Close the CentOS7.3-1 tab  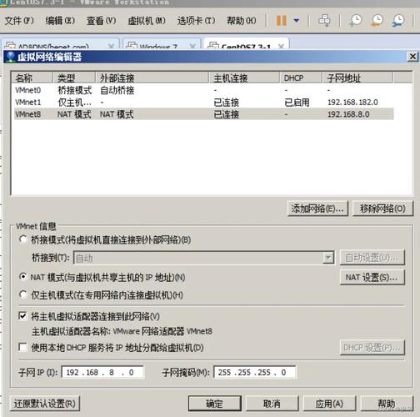(x=281, y=47)
